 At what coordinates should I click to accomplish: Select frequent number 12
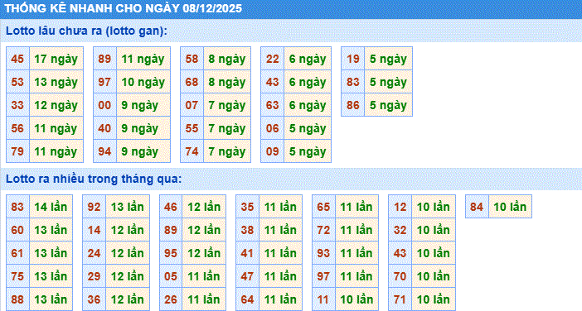click(400, 207)
